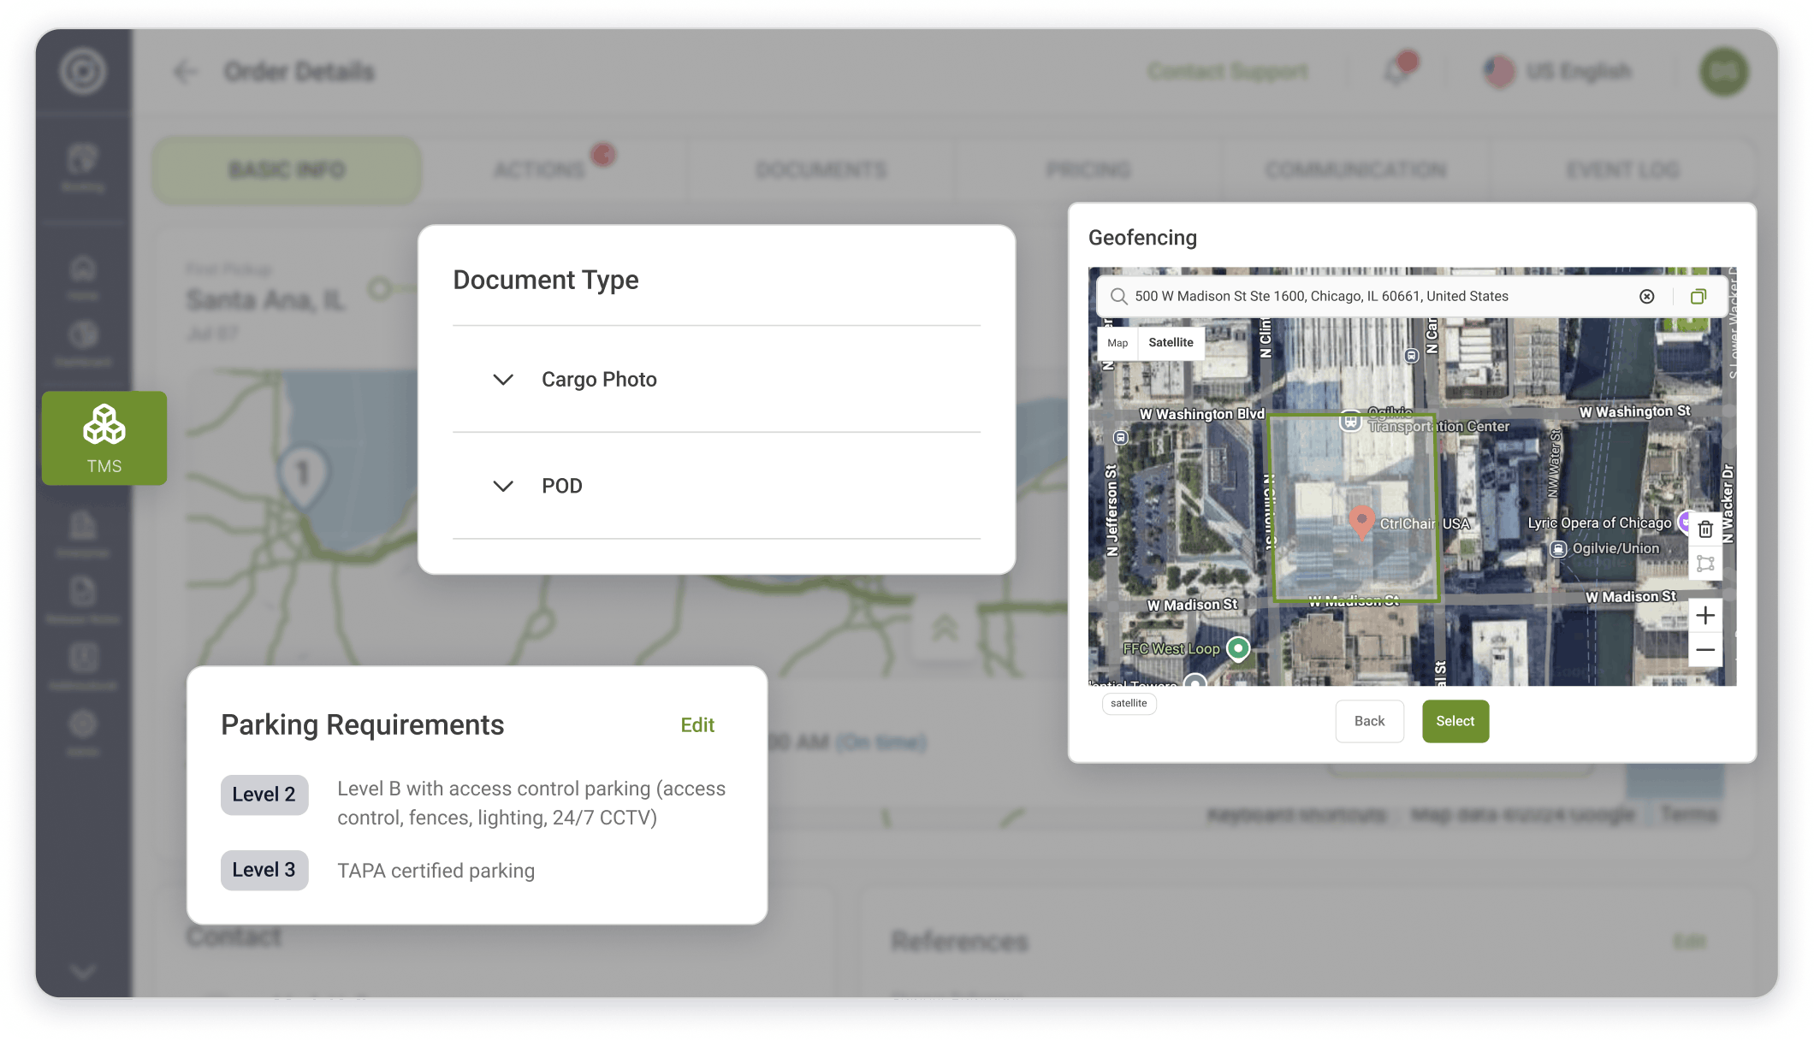
Task: Open the US English language selector
Action: tap(1557, 71)
